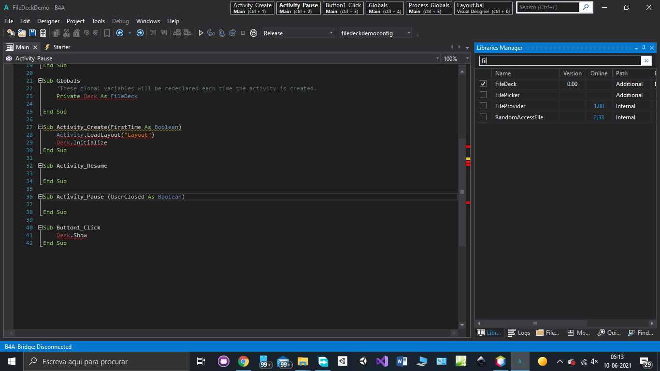Viewport: 660px width, 371px height.
Task: Click the Open project folder icon
Action: click(22, 33)
